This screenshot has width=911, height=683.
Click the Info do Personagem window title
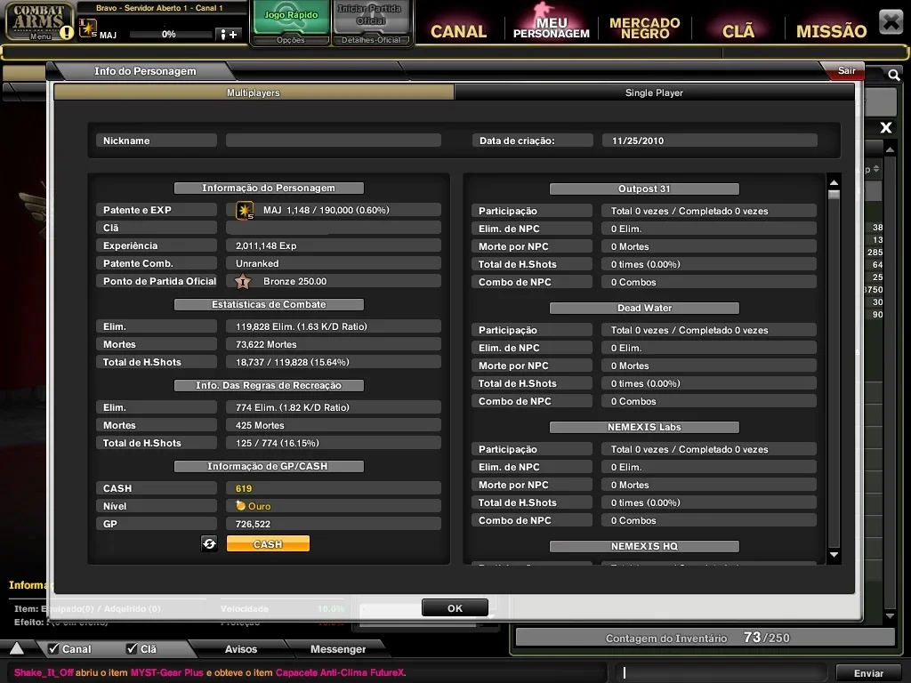pyautogui.click(x=145, y=71)
